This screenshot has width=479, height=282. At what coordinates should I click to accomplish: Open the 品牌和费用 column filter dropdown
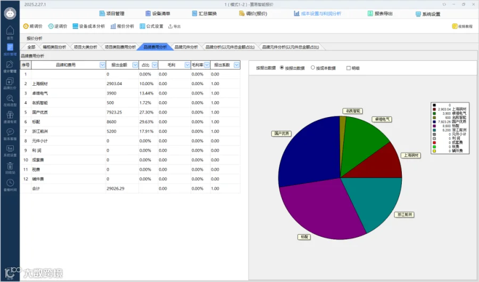(102, 65)
